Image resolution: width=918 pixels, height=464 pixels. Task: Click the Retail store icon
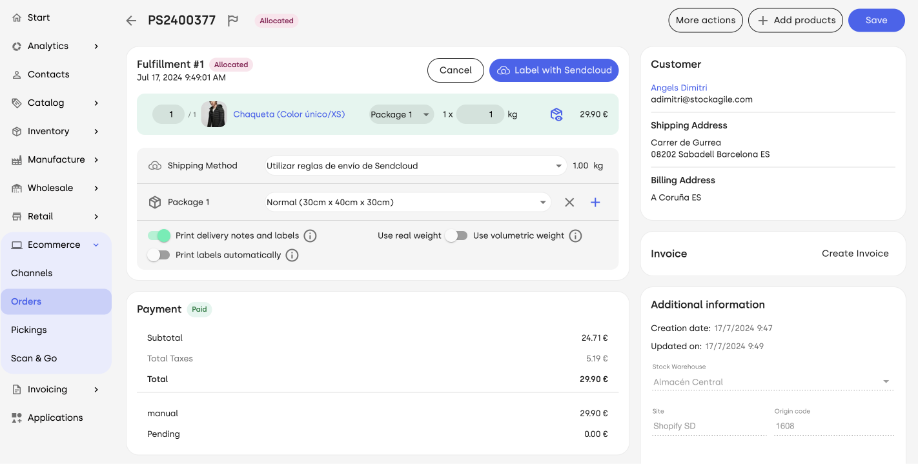coord(17,216)
